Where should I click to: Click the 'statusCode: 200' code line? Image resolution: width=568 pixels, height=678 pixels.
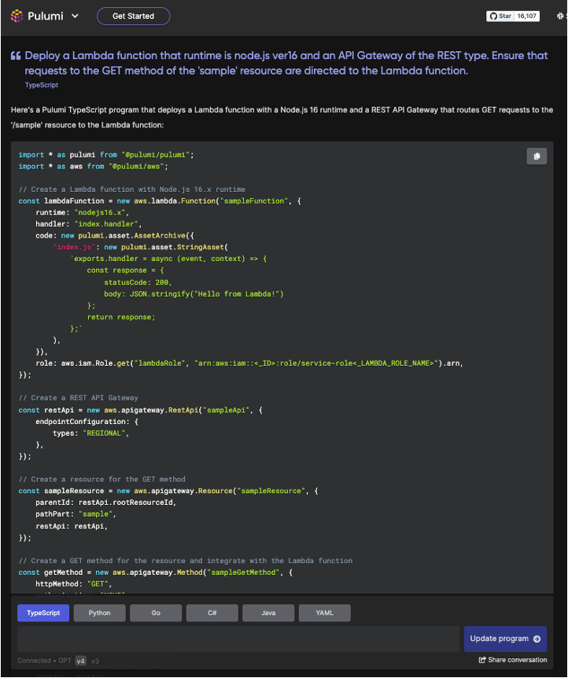138,282
